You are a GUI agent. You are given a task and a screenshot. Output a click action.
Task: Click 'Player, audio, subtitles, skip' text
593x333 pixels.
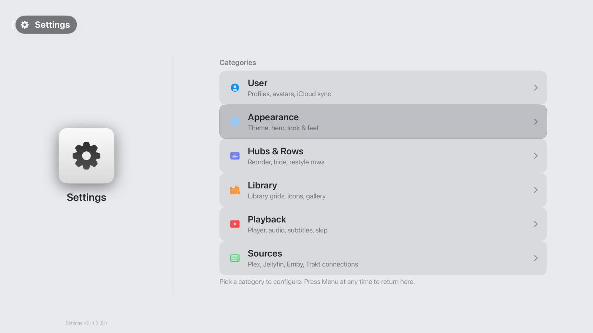[x=288, y=230]
